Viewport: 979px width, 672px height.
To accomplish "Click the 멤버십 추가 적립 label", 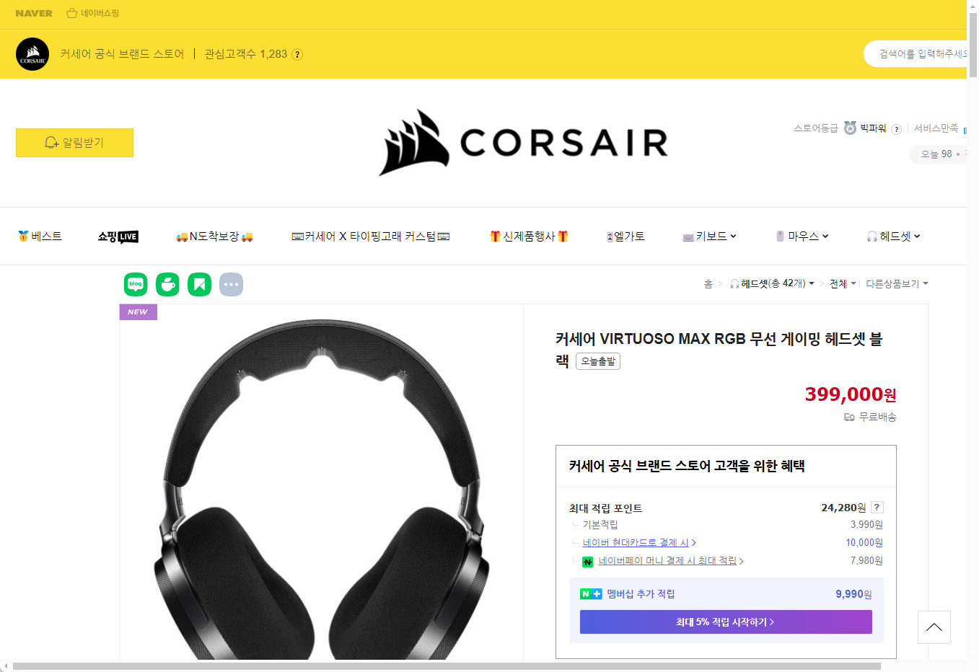I will pyautogui.click(x=641, y=594).
